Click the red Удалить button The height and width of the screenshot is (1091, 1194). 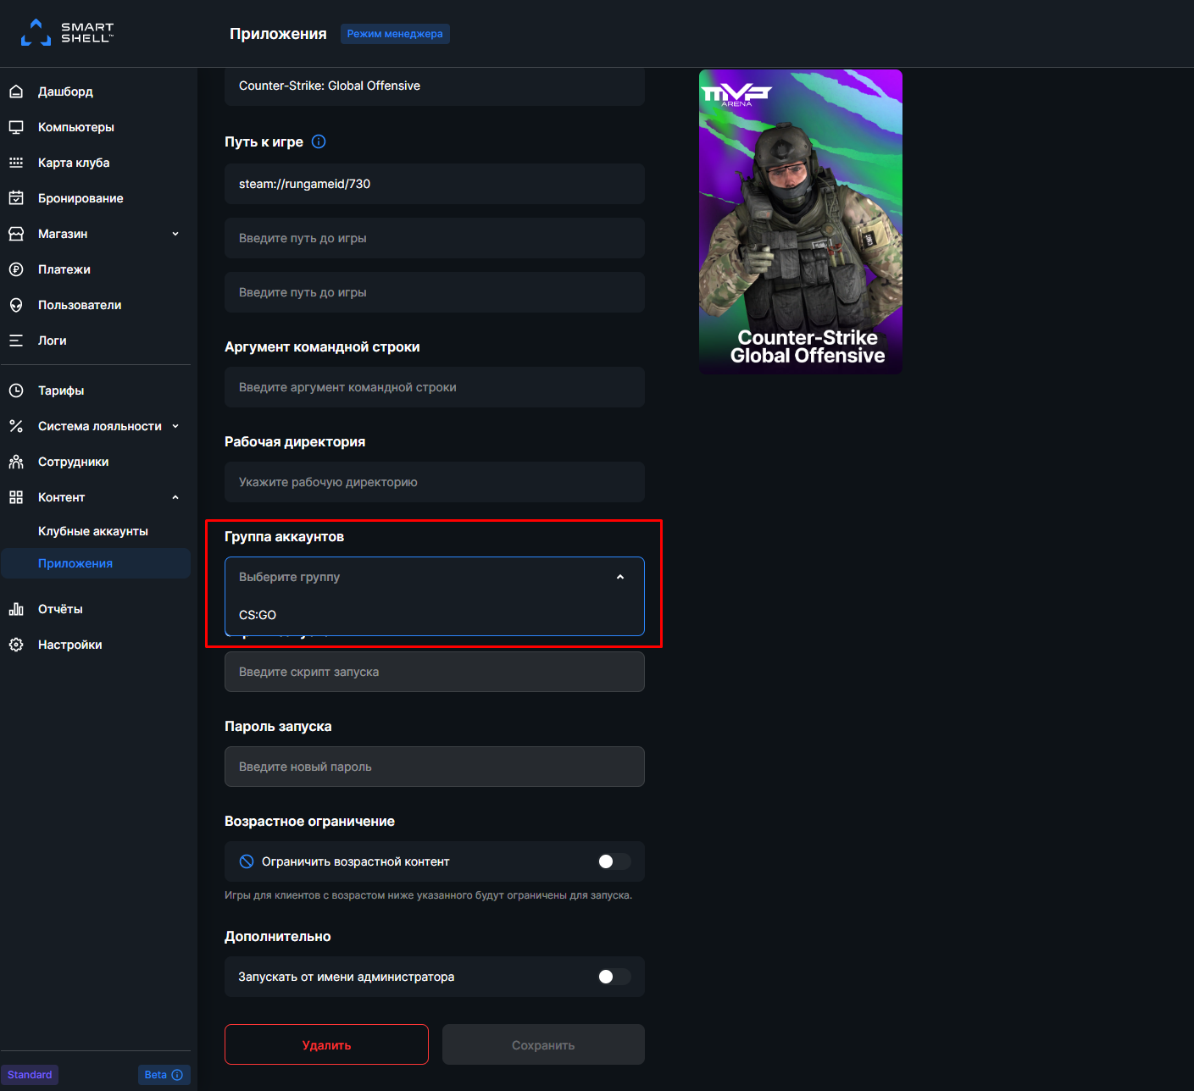(x=326, y=1044)
